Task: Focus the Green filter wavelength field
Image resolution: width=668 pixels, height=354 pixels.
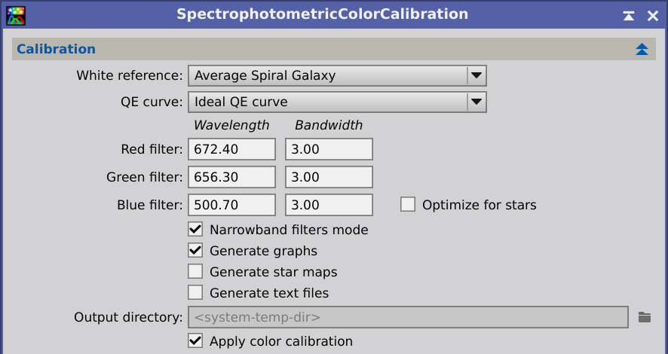Action: pyautogui.click(x=231, y=177)
